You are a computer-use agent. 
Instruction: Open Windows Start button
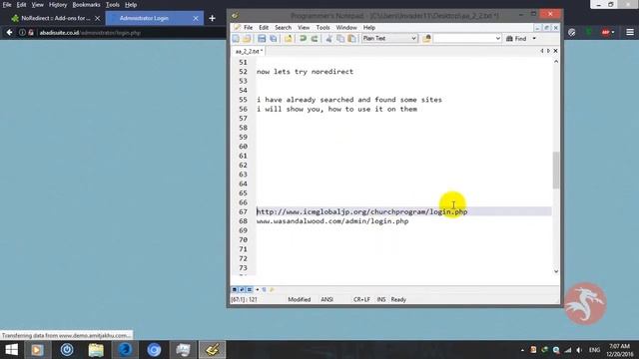[11, 350]
